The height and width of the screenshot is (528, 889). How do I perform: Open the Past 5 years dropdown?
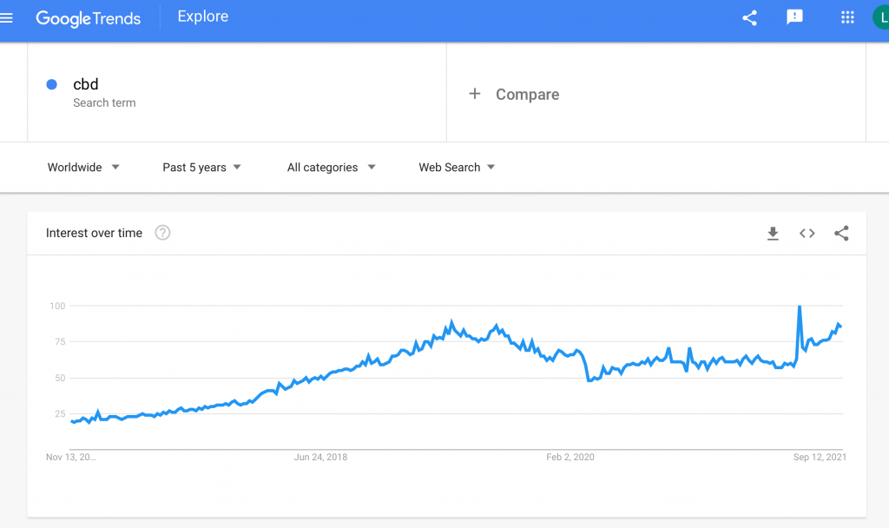(x=201, y=168)
